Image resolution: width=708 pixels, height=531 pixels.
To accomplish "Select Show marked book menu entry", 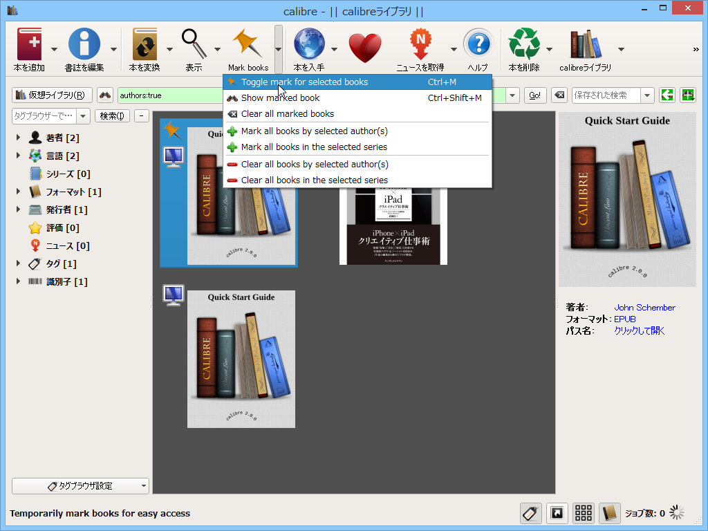I will tap(357, 97).
